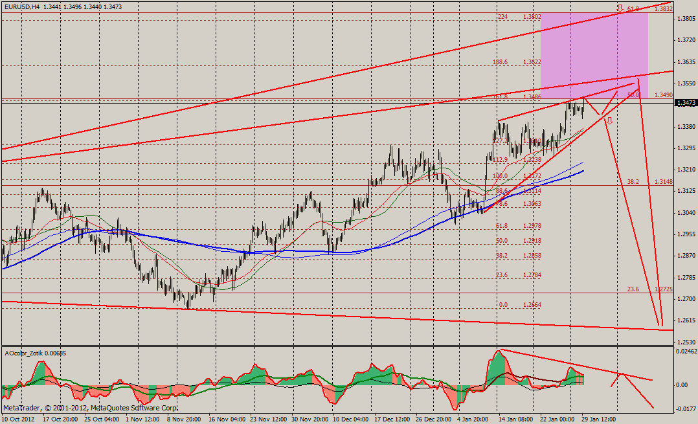698x424 pixels.
Task: Click the black current price tag 1.3473
Action: [x=686, y=103]
